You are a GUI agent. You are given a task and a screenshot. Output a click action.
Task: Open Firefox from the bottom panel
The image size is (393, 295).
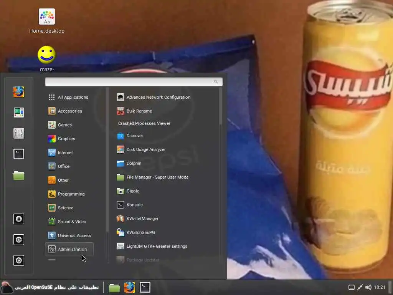(x=130, y=287)
